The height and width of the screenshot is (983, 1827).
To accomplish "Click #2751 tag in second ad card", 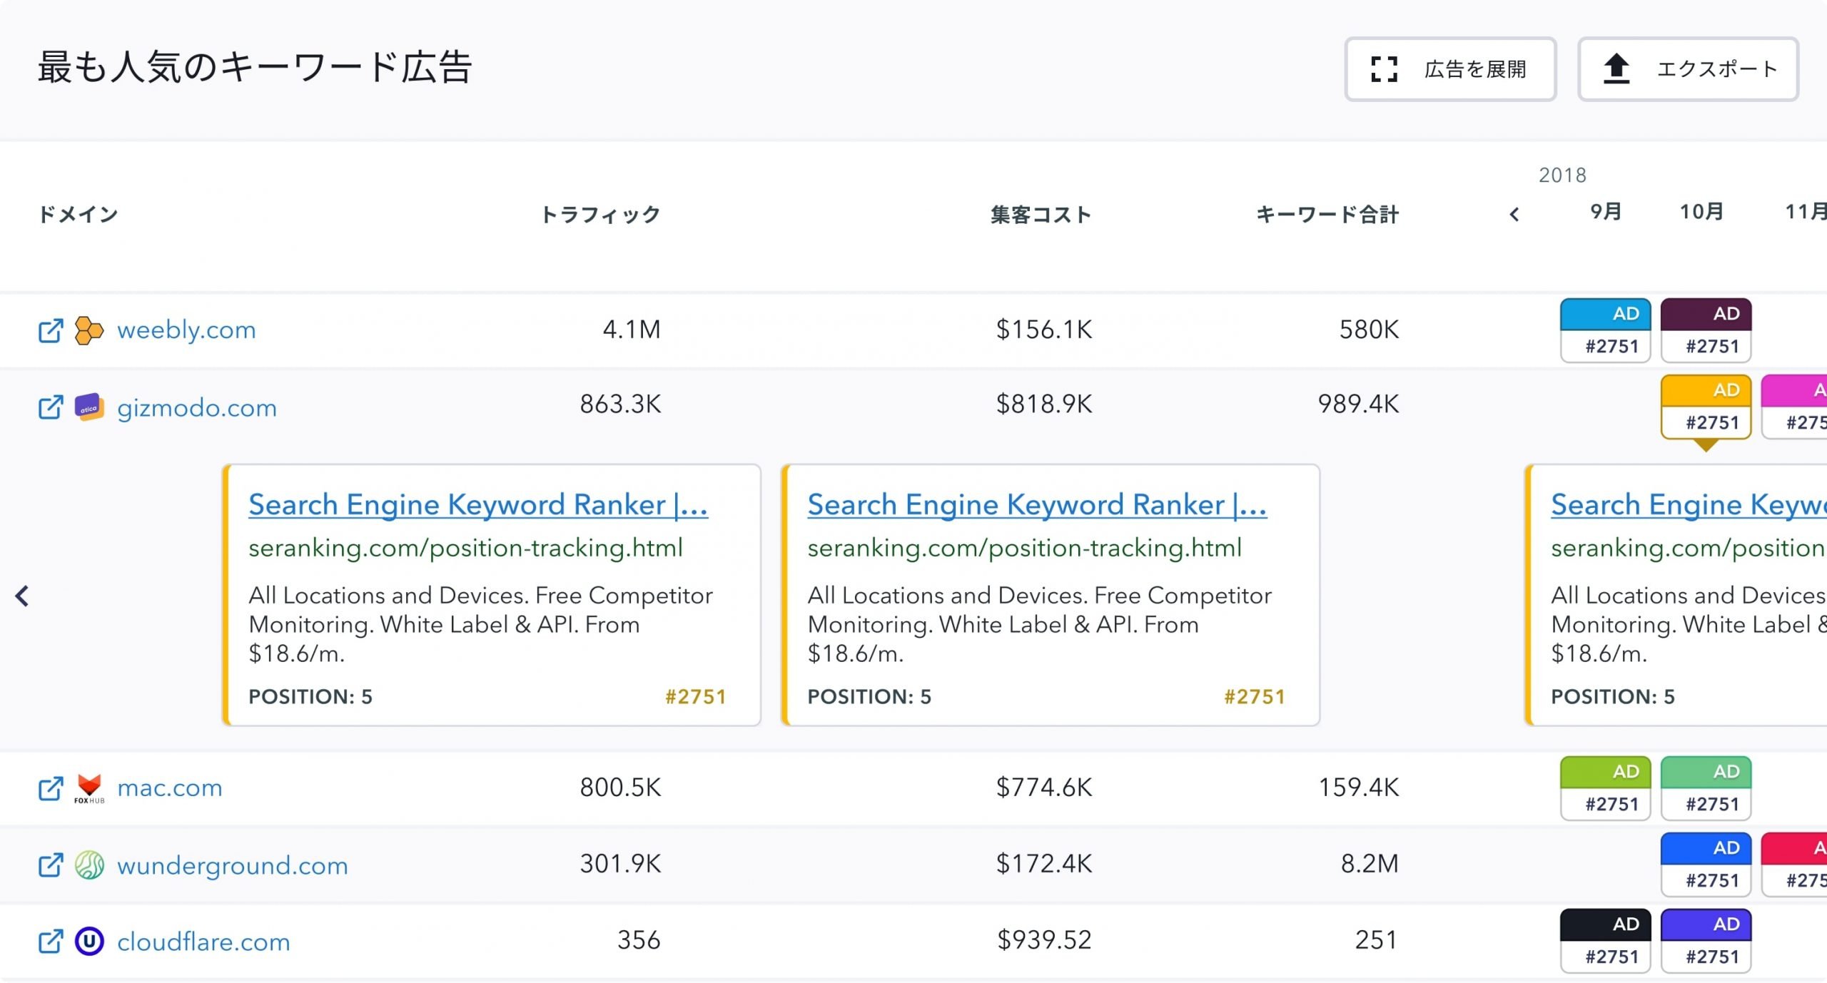I will tap(1255, 697).
